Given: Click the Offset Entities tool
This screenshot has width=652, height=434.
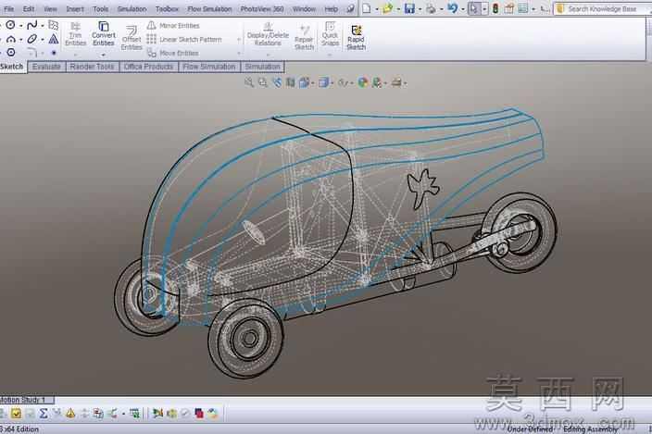Looking at the screenshot, I should 132,38.
